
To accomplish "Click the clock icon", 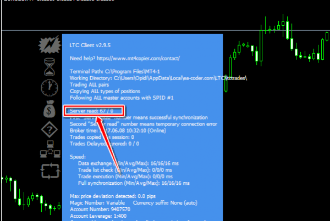I will click(x=50, y=88).
